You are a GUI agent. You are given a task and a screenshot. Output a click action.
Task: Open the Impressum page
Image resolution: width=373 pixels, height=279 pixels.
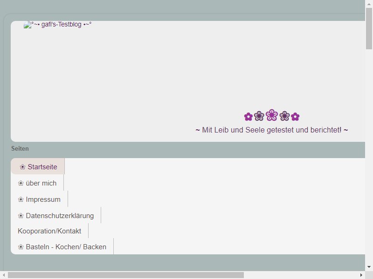pos(39,199)
